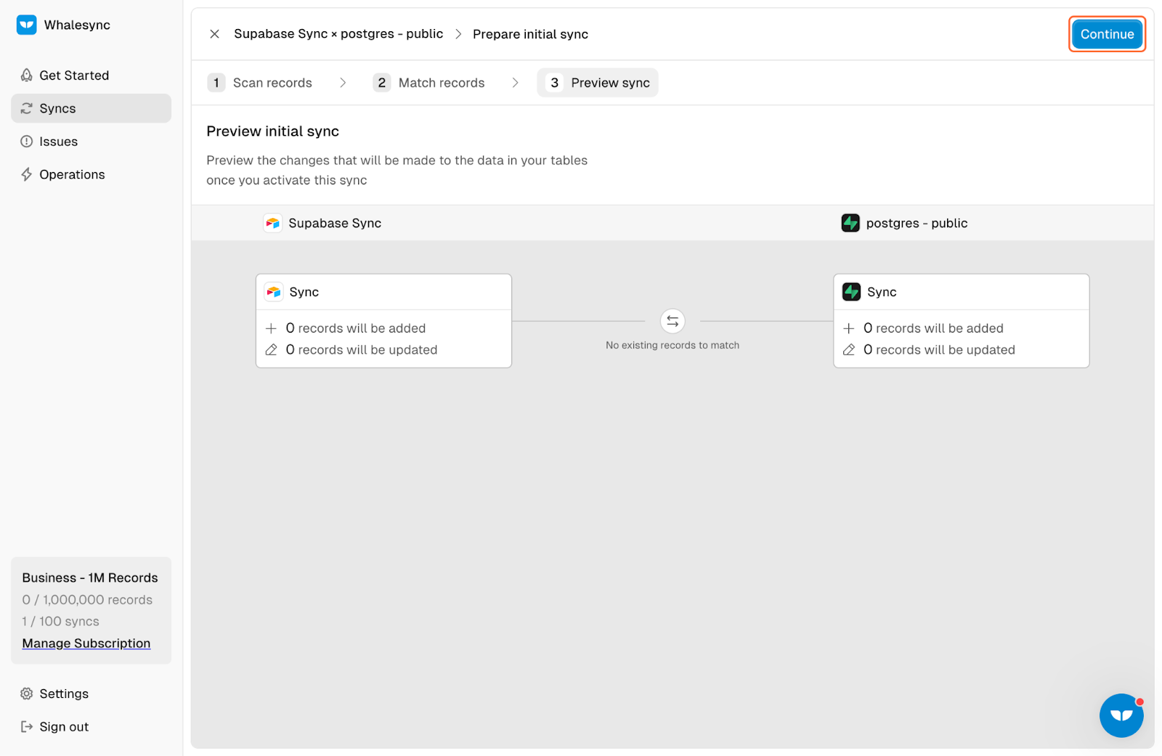Select the left Sync table card title

304,292
